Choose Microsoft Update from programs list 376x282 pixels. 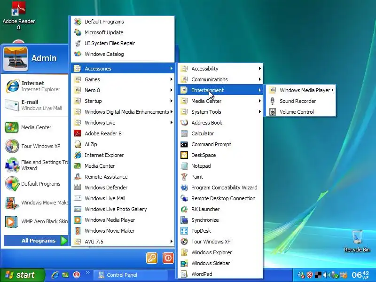pyautogui.click(x=123, y=32)
